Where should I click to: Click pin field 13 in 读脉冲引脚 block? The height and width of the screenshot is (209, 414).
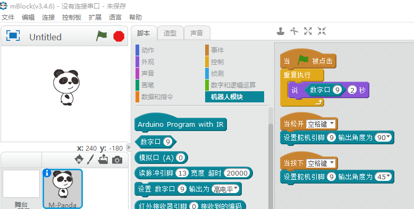point(182,173)
